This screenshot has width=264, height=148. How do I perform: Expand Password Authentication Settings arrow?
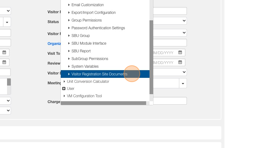click(69, 28)
